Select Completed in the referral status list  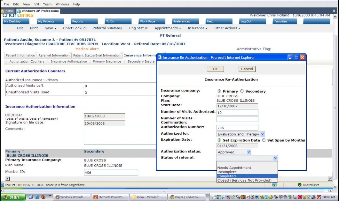pos(247,176)
